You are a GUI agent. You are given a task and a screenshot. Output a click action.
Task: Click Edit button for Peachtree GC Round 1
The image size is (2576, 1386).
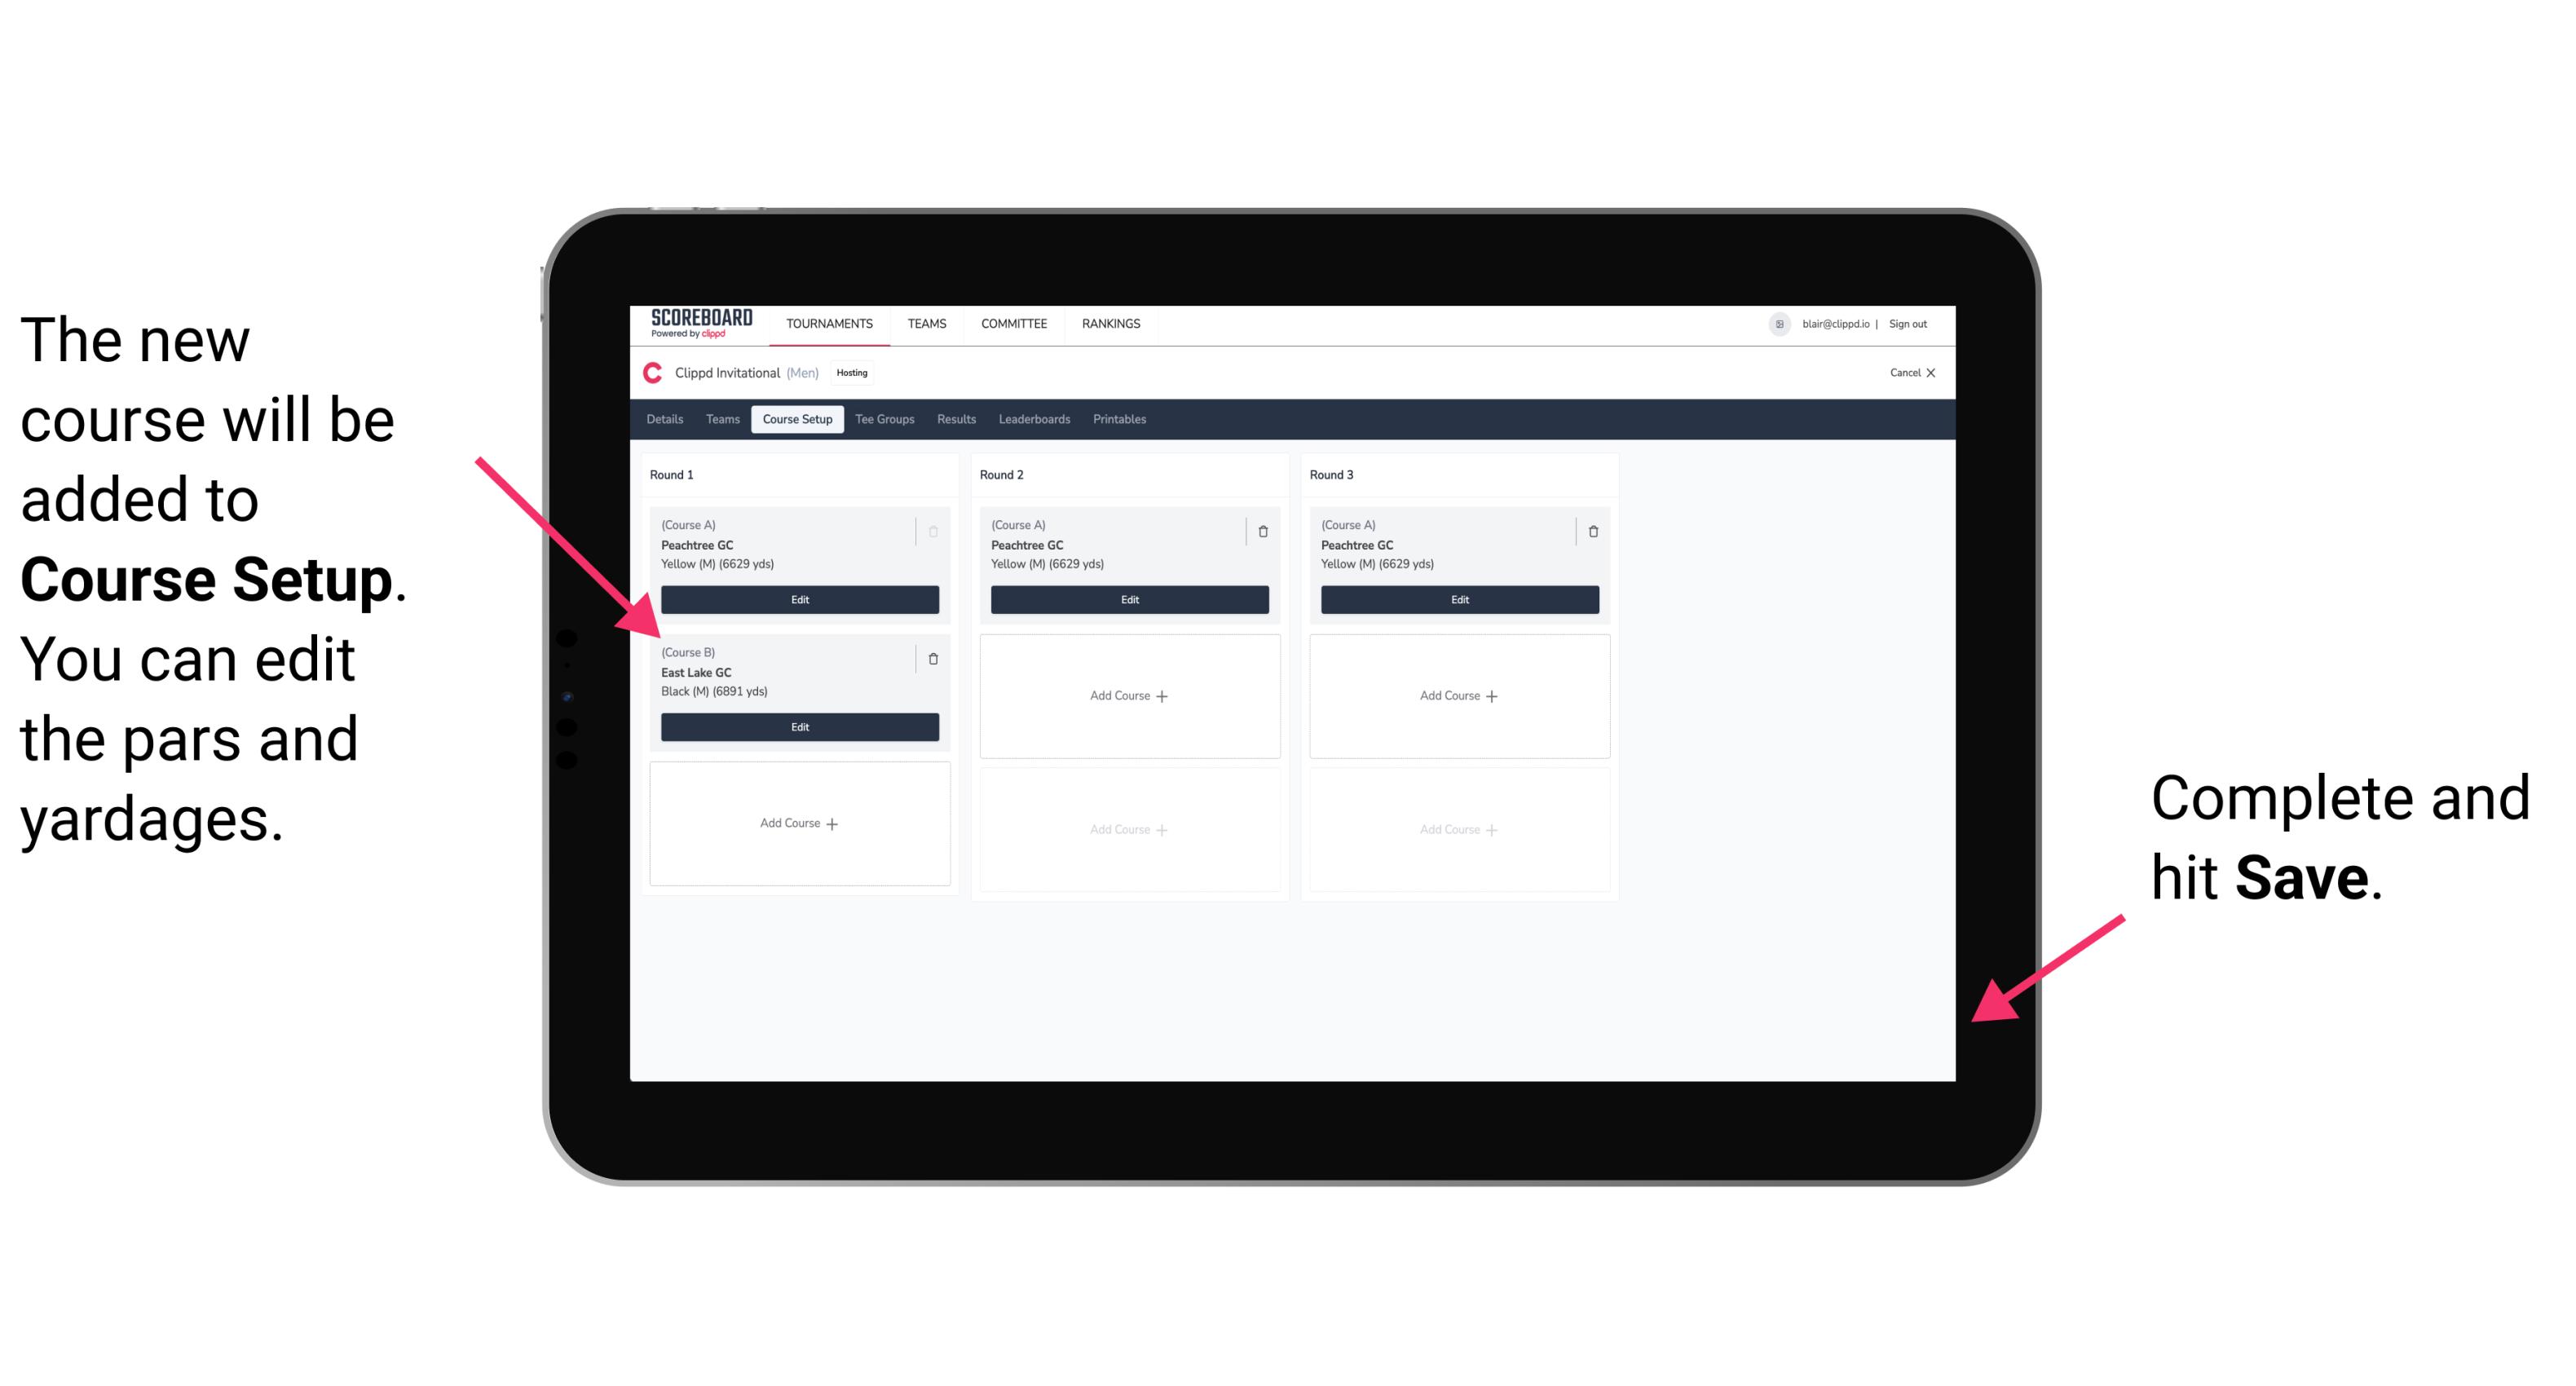798,598
